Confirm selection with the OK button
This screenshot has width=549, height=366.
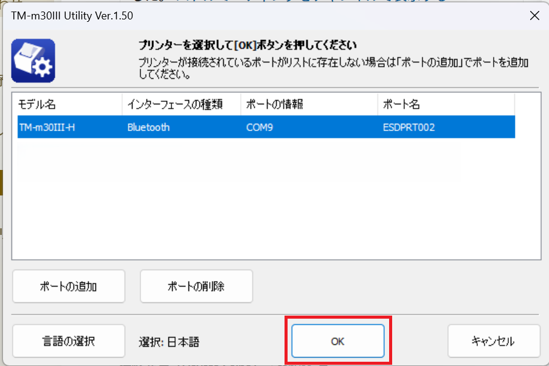click(x=338, y=341)
